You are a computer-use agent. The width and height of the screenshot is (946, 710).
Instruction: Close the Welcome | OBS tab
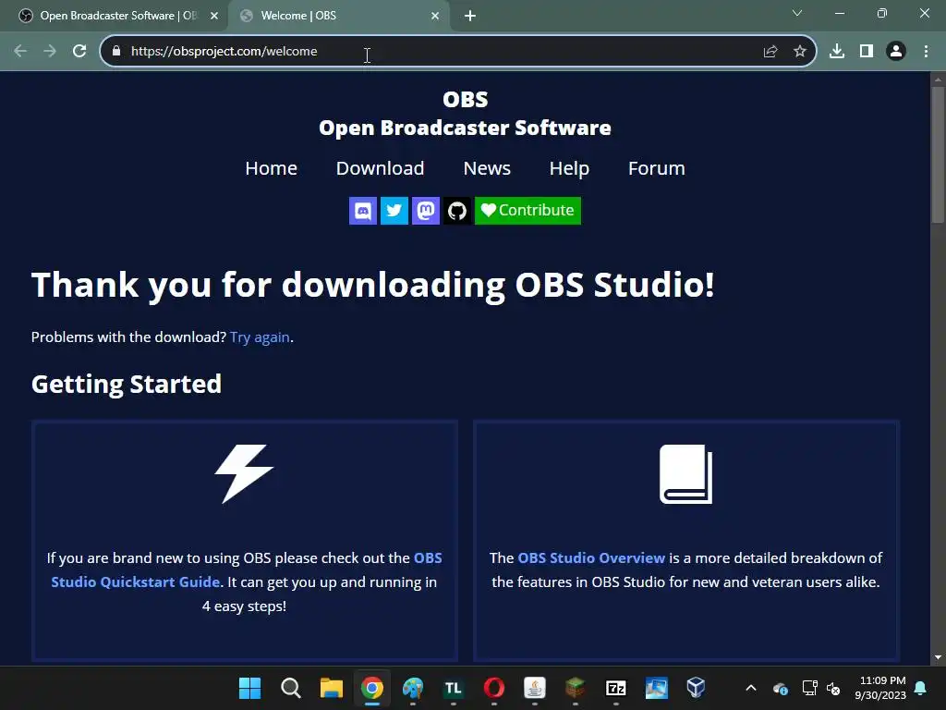435,16
